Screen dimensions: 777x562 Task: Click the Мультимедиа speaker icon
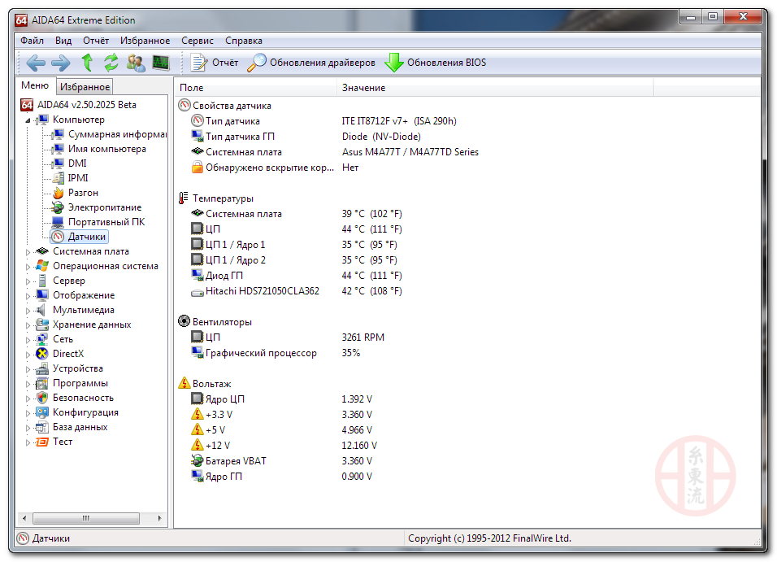click(42, 310)
